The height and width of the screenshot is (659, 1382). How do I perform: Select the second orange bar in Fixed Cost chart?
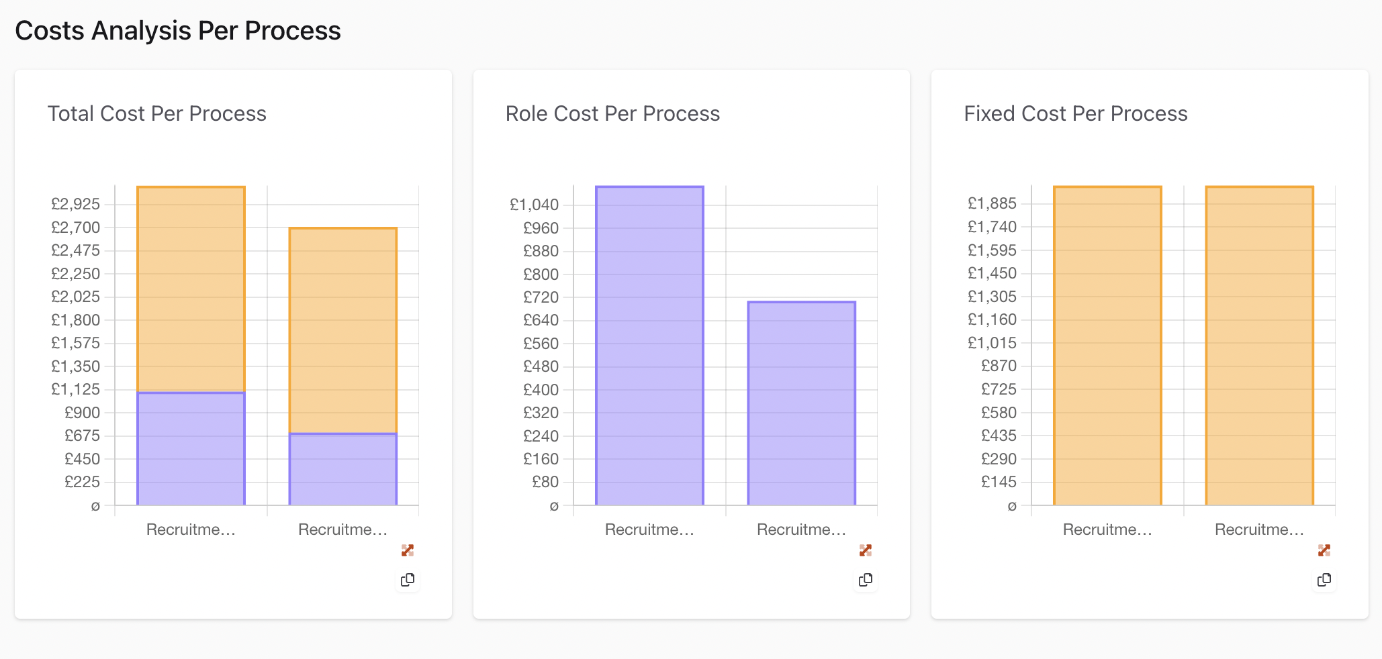click(x=1260, y=346)
